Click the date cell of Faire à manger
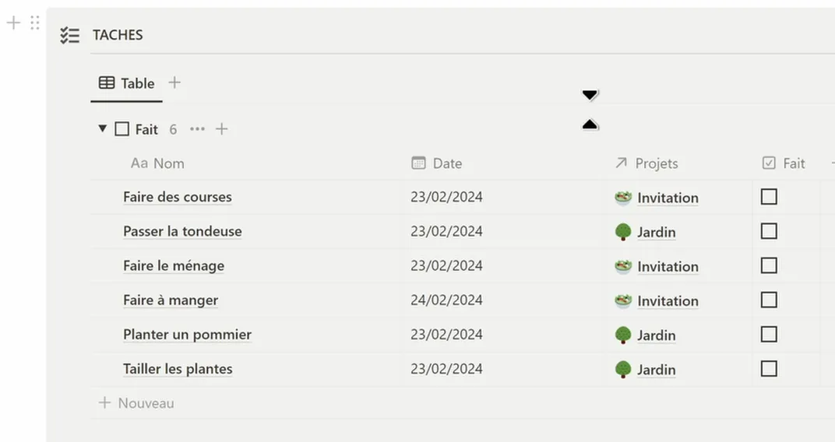The height and width of the screenshot is (442, 835). tap(446, 300)
